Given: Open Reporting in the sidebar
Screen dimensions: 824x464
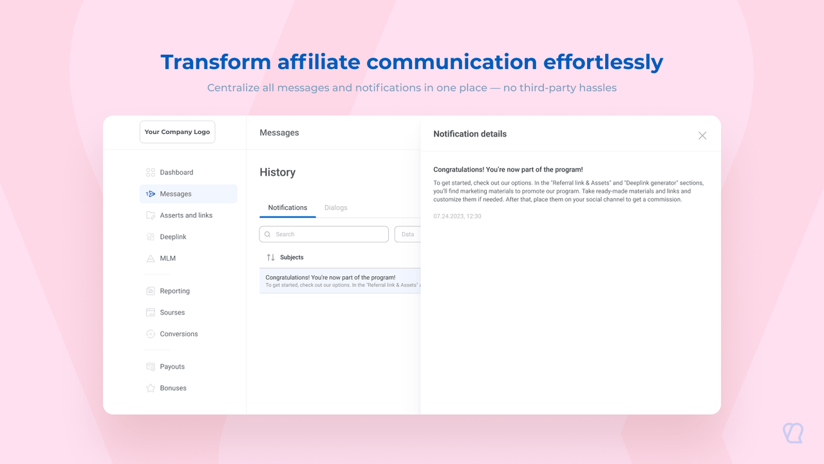Looking at the screenshot, I should click(189, 291).
